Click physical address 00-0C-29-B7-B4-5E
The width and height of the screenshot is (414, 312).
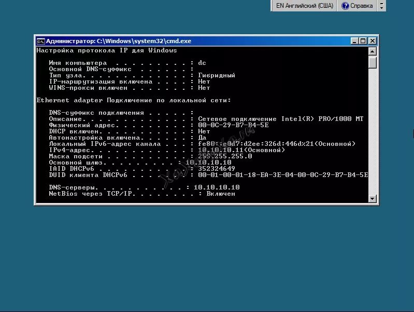(x=233, y=125)
